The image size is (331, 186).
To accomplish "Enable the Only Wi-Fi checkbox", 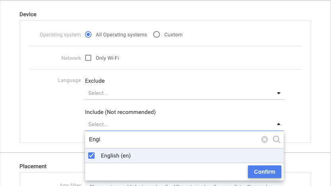I will (x=89, y=58).
